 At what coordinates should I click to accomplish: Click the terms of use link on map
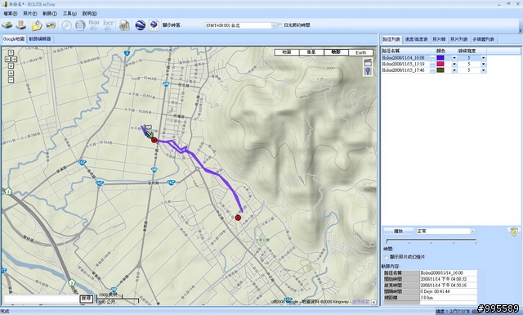pos(360,302)
